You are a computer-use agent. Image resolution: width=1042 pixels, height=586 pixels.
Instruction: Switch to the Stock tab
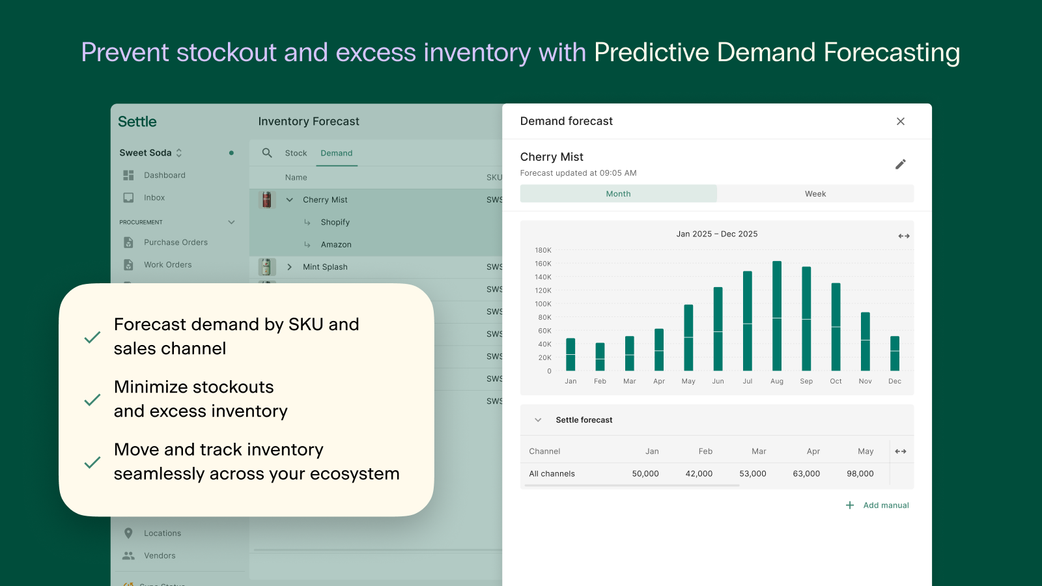click(296, 153)
